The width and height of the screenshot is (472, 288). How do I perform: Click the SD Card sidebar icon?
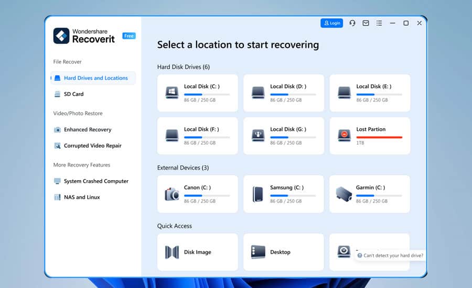tap(57, 94)
